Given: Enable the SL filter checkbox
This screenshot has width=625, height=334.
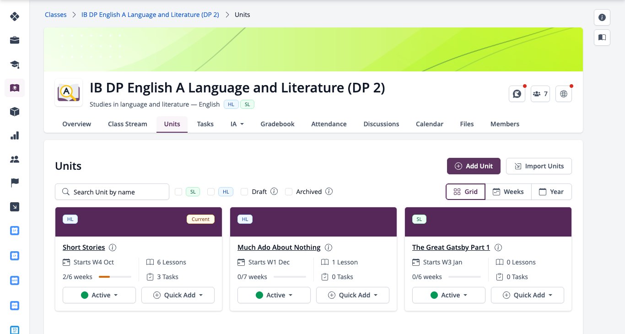Looking at the screenshot, I should click(x=178, y=192).
